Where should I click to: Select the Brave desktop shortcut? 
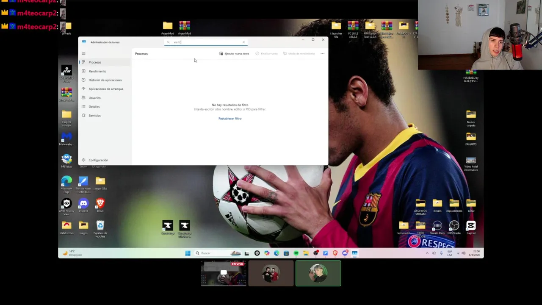(x=100, y=205)
